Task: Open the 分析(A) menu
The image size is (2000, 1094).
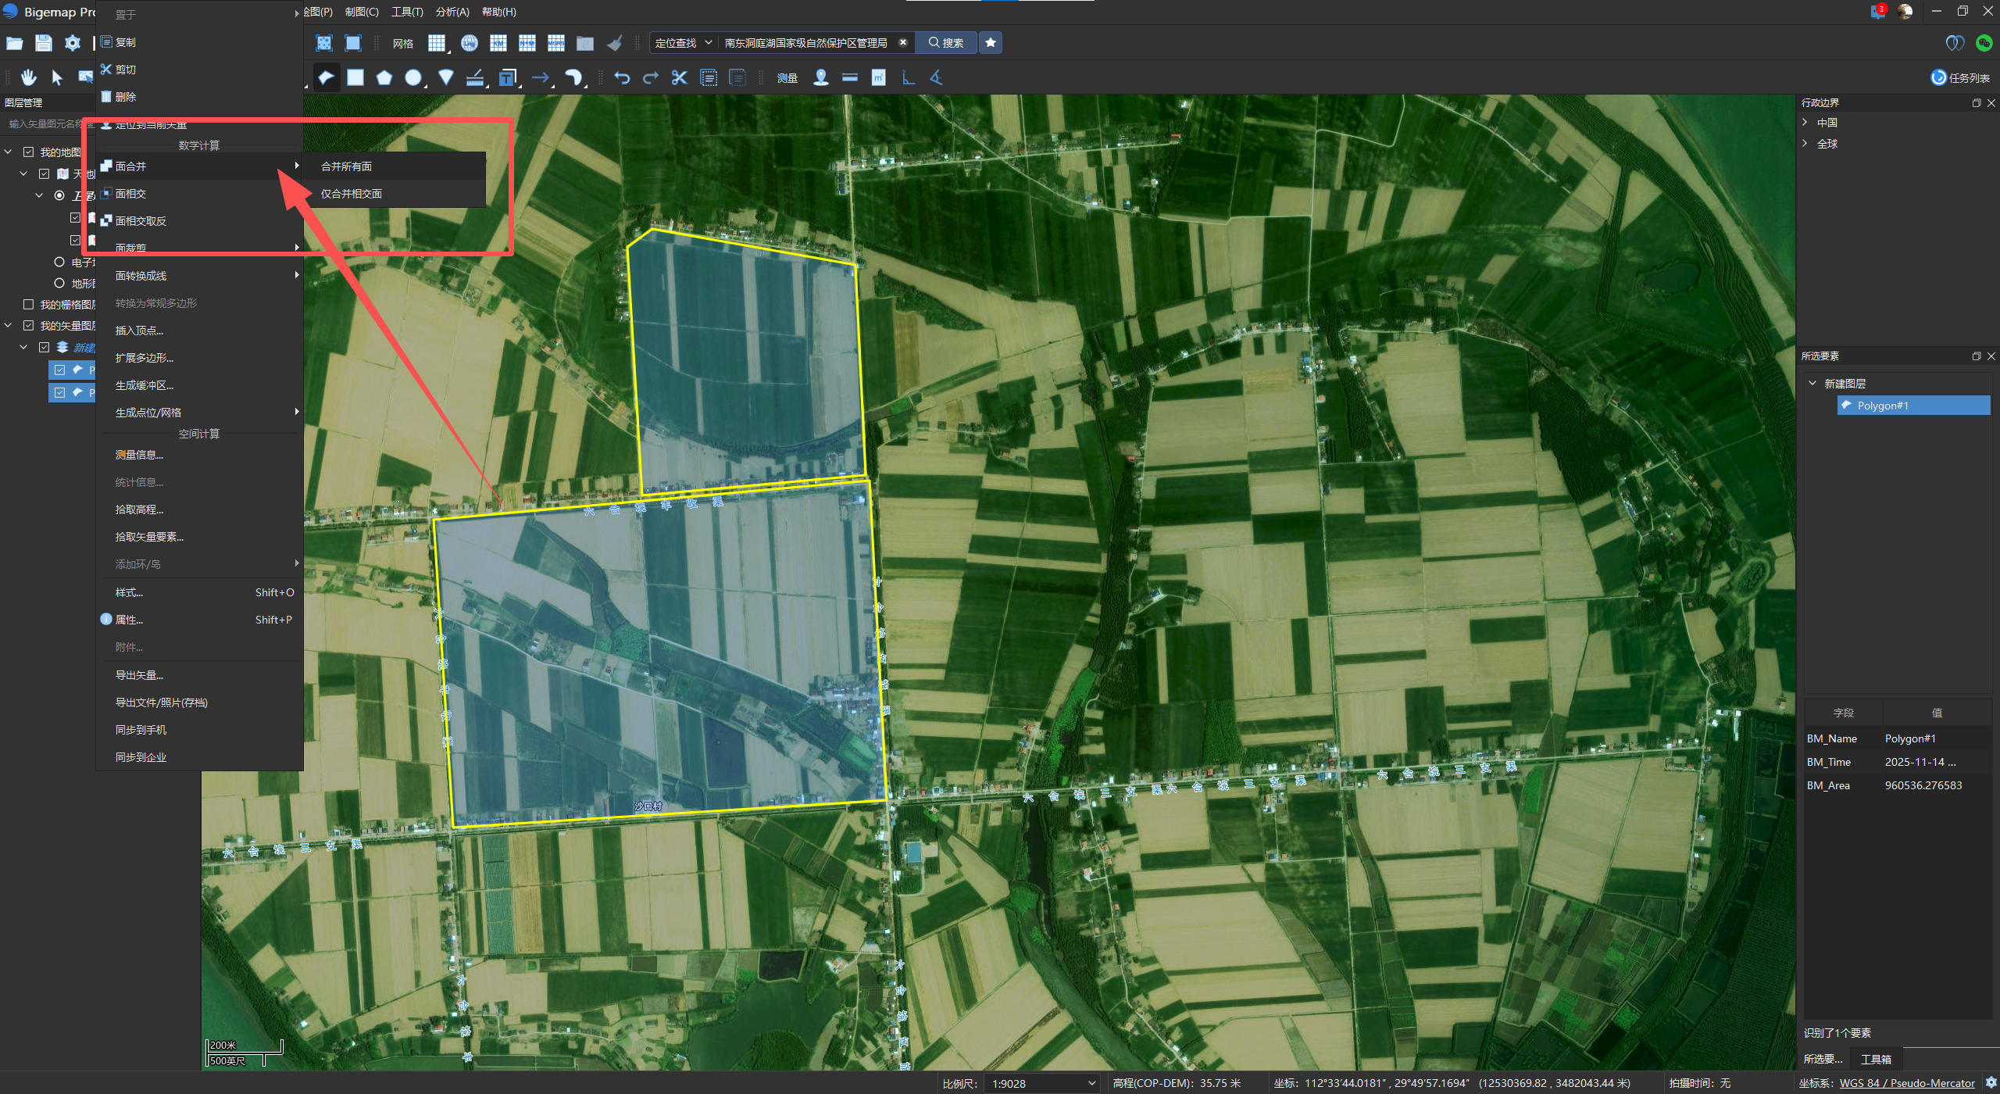Action: (452, 12)
